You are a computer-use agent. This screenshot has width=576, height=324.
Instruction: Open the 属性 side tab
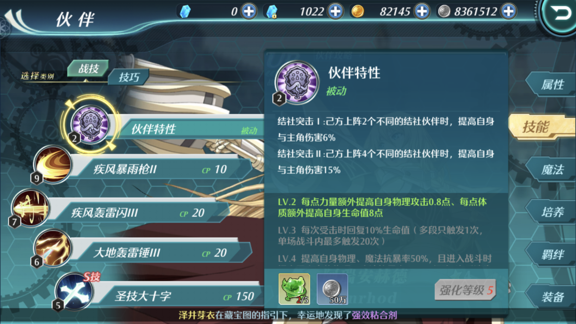click(551, 85)
